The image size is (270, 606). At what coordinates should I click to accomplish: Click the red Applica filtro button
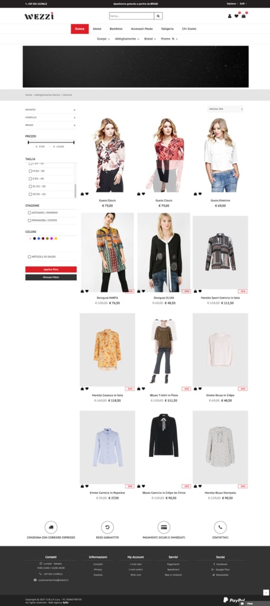coord(51,269)
